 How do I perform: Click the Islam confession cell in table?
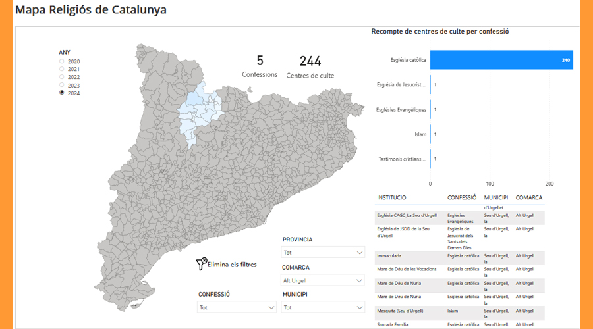point(453,311)
